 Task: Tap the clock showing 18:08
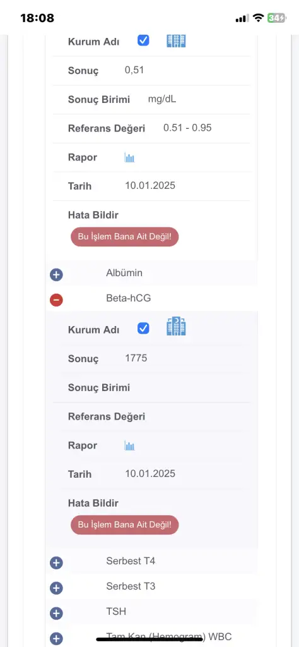click(37, 18)
